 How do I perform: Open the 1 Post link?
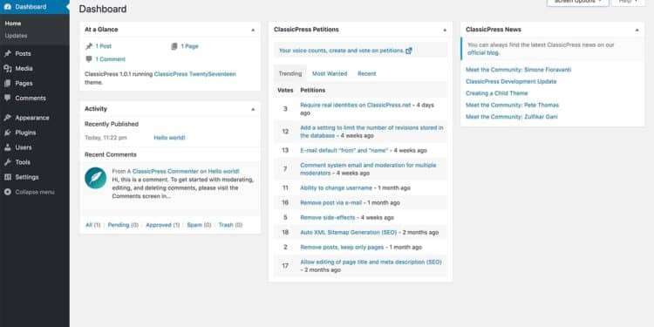pos(104,46)
